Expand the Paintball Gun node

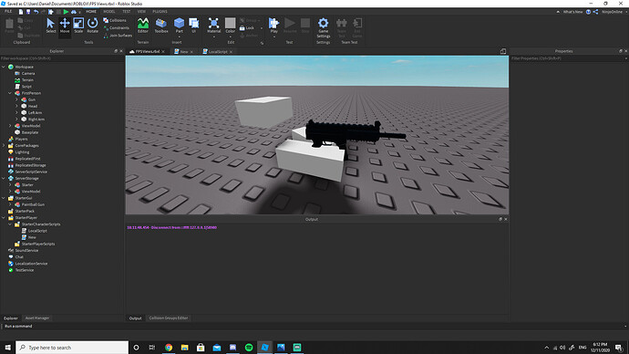coord(10,204)
